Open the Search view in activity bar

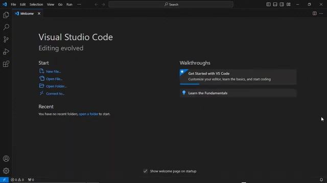[6, 27]
